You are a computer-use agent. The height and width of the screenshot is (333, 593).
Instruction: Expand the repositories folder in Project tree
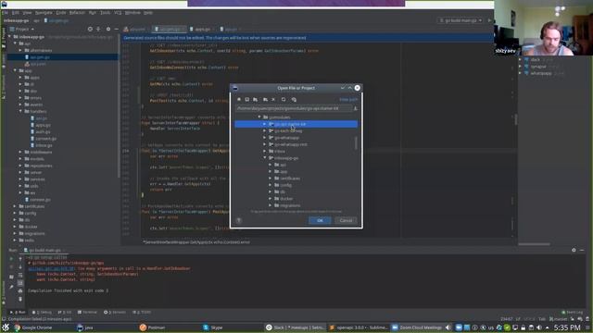click(x=20, y=166)
